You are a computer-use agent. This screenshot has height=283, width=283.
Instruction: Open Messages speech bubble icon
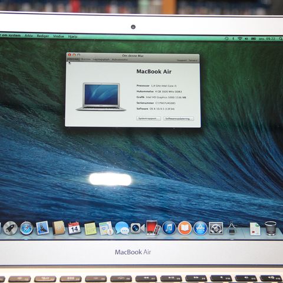(x=122, y=228)
